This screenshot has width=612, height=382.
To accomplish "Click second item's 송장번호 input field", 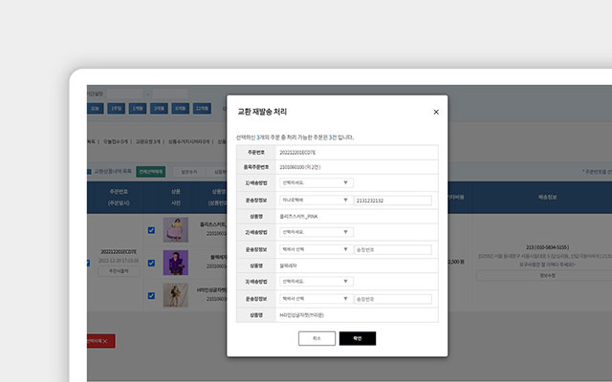I will coord(392,249).
